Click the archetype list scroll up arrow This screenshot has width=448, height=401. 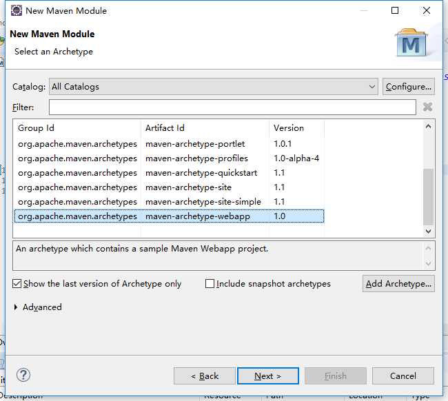click(428, 127)
